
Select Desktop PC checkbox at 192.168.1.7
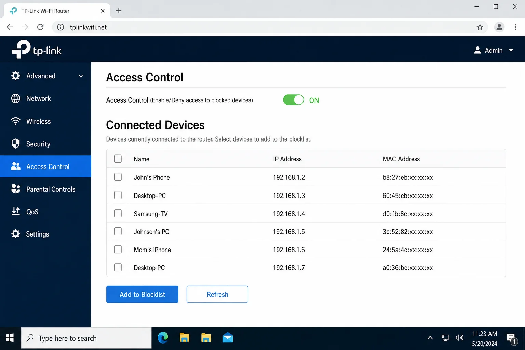click(x=118, y=267)
